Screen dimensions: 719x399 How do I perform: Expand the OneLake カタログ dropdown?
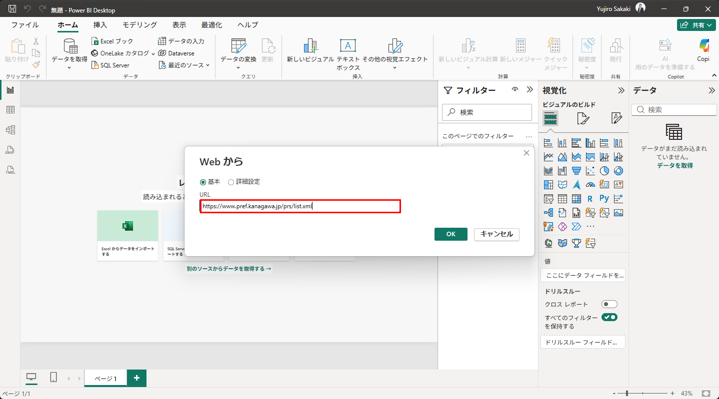[153, 53]
